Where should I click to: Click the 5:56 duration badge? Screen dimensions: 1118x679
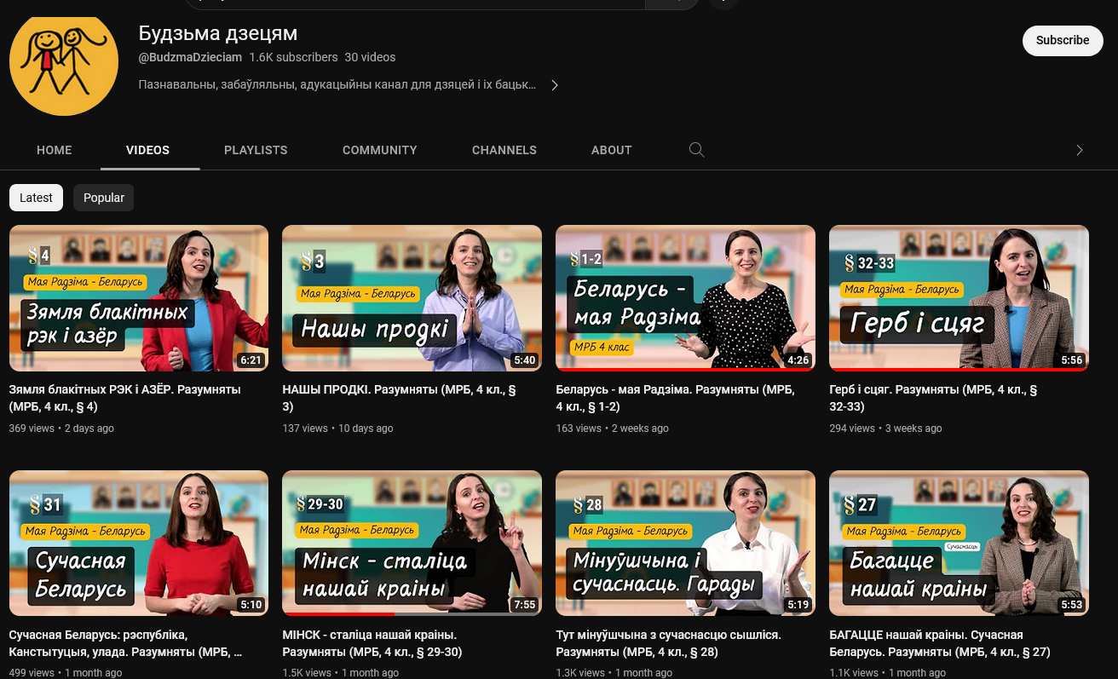pyautogui.click(x=1072, y=360)
